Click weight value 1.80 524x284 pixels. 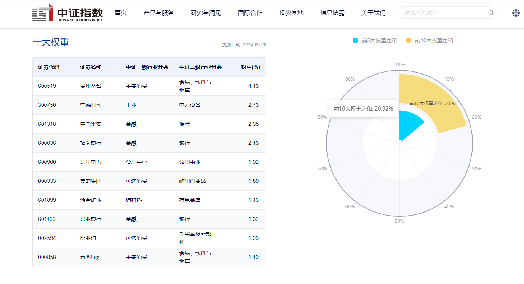(x=253, y=181)
